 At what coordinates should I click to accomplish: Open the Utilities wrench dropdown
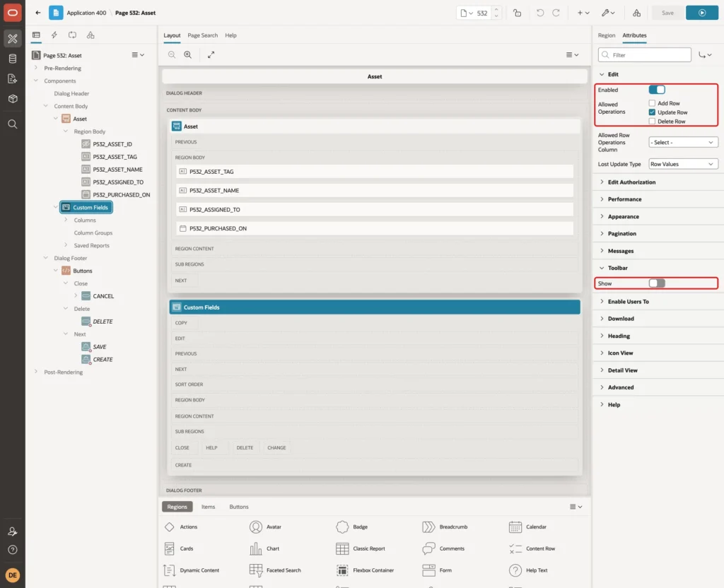(x=607, y=13)
